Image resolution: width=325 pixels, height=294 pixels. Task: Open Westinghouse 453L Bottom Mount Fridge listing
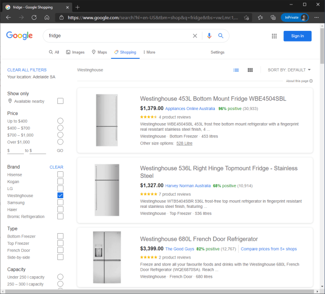coord(213,99)
